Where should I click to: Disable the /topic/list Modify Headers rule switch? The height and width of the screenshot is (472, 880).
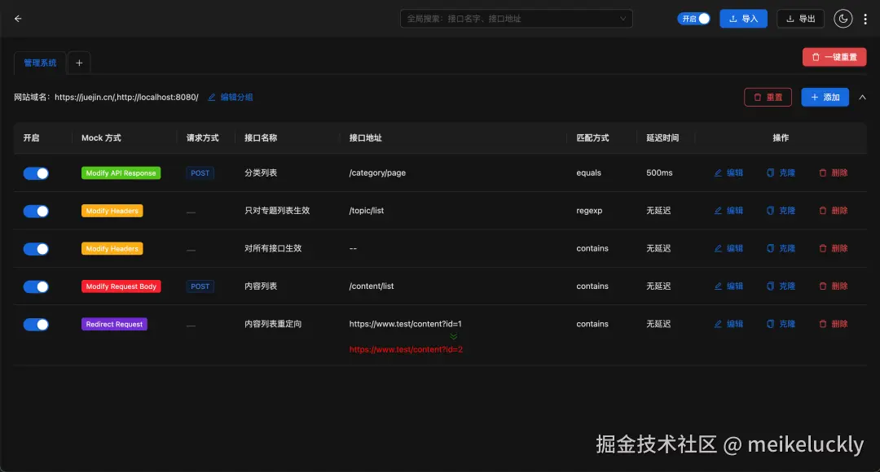[x=36, y=211]
